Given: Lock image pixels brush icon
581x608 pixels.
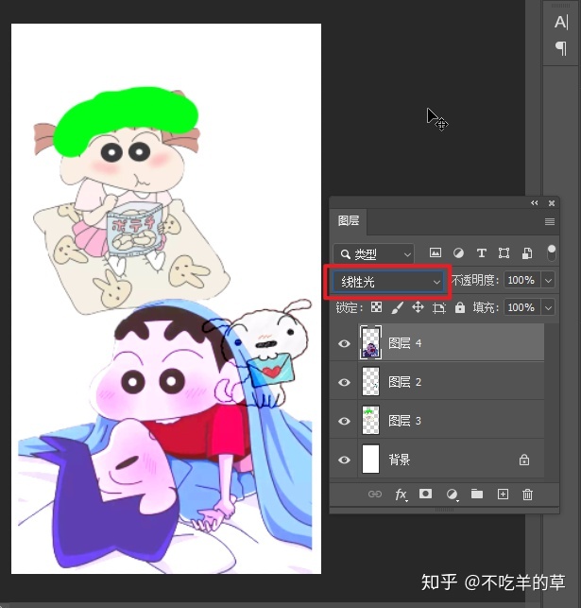Looking at the screenshot, I should tap(398, 308).
